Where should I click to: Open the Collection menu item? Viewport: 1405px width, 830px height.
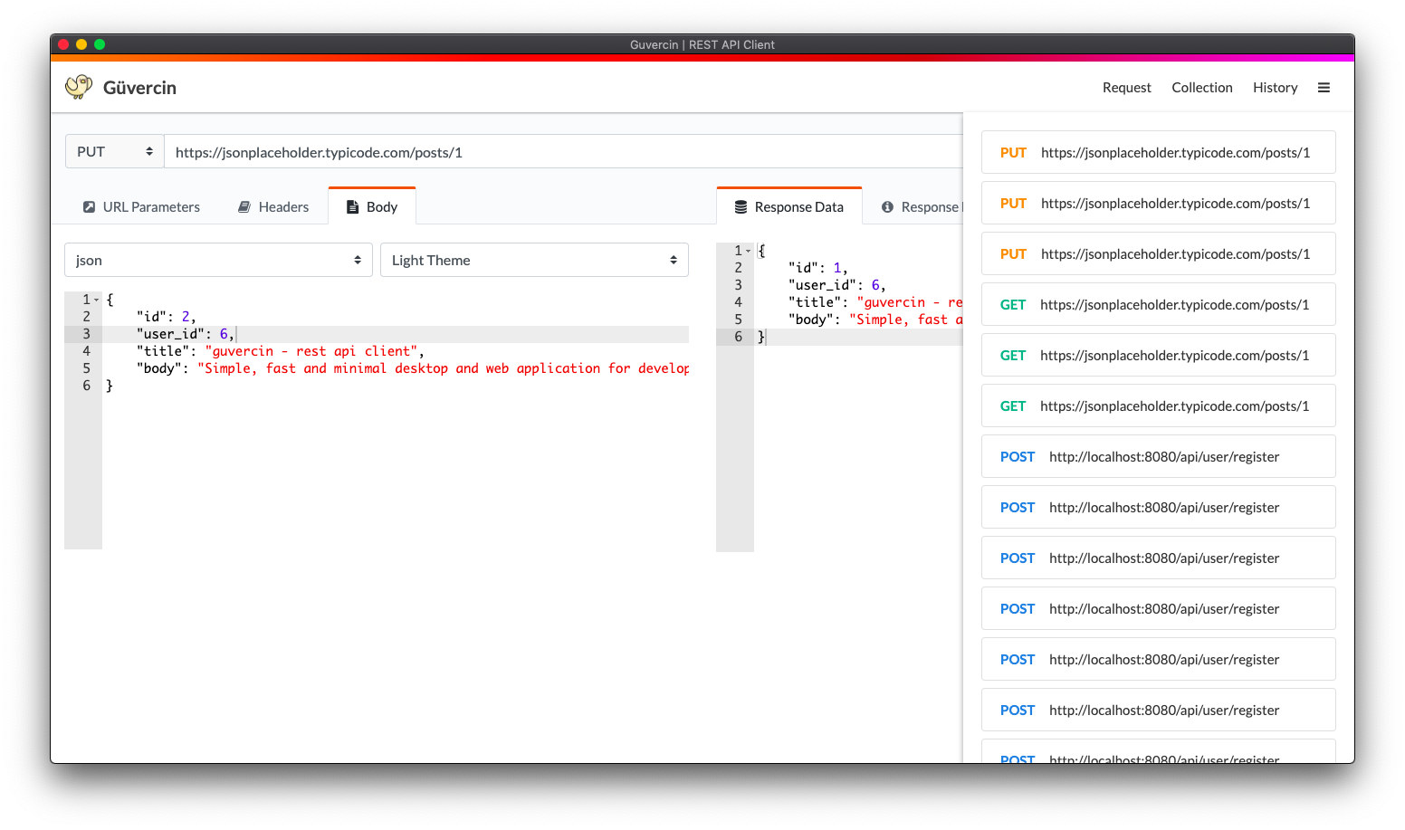tap(1202, 88)
